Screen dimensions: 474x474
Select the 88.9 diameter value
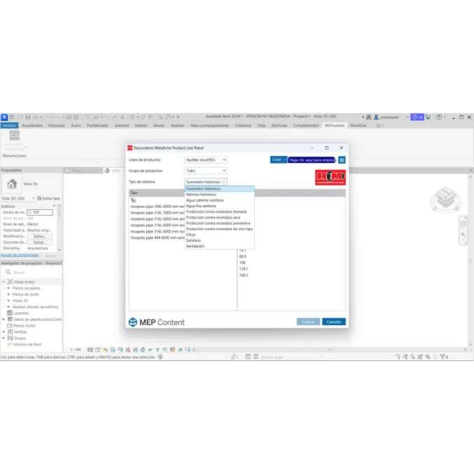point(242,256)
